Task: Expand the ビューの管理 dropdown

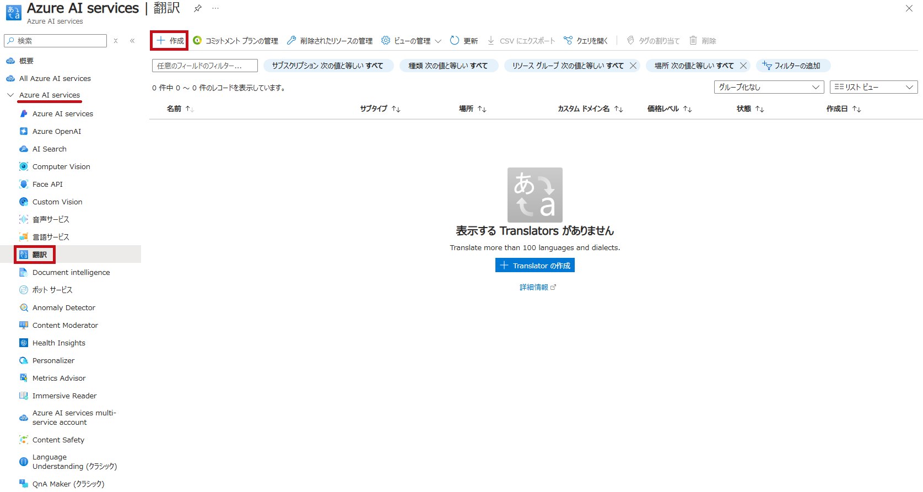Action: coord(411,41)
